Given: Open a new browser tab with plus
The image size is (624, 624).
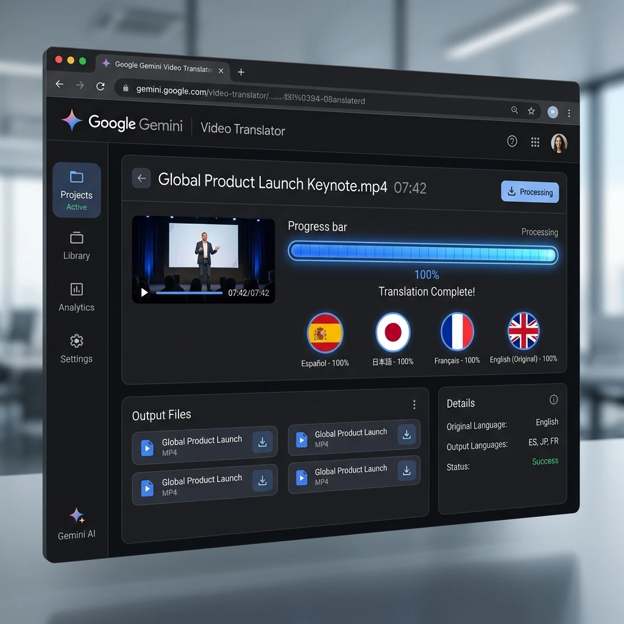Looking at the screenshot, I should click(x=241, y=72).
